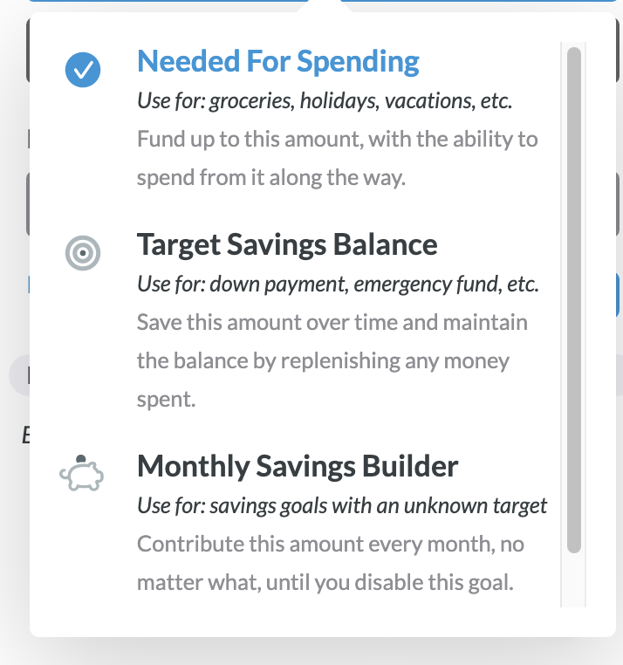
Task: Choose the Target Savings Balance option
Action: tap(287, 244)
